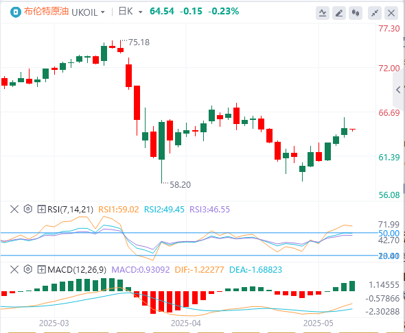Open RSI indicator settings gear
Viewport: 405px width, 333px height.
(x=28, y=209)
